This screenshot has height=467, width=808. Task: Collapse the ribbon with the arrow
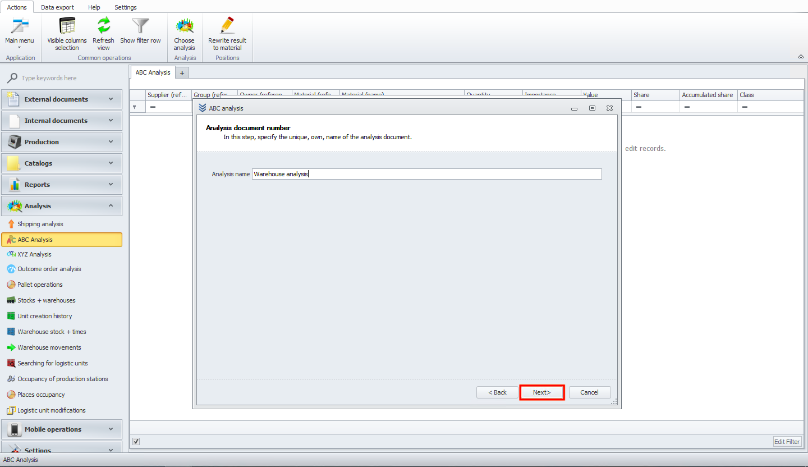pyautogui.click(x=800, y=57)
